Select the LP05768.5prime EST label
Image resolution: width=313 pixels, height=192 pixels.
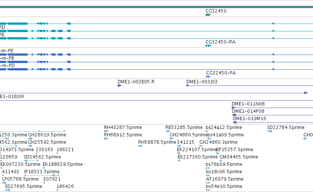(20, 179)
